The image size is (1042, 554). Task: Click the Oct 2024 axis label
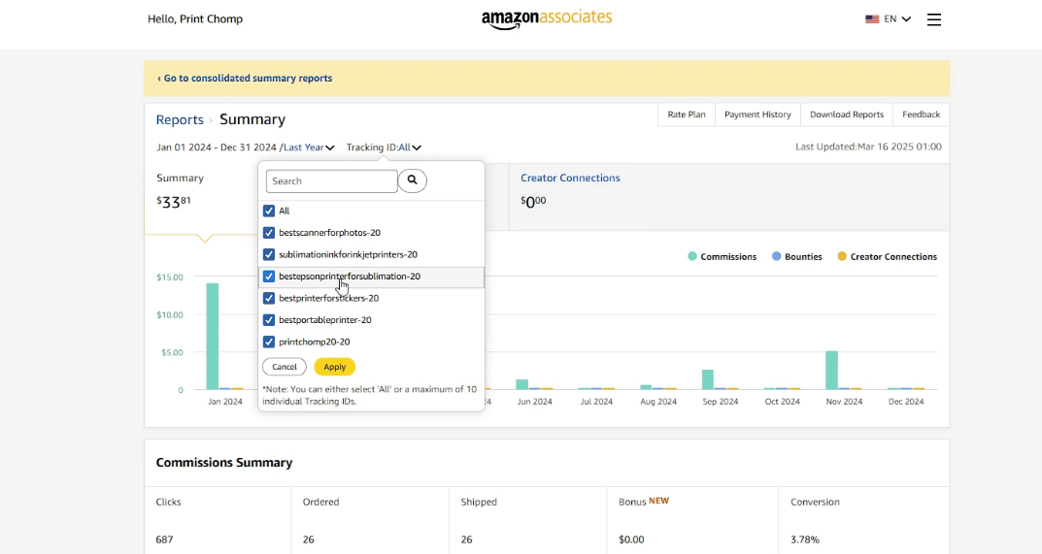782,402
